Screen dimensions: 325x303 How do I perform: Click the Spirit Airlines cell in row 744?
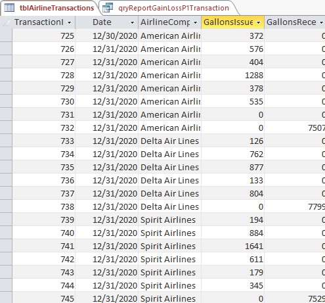169,285
